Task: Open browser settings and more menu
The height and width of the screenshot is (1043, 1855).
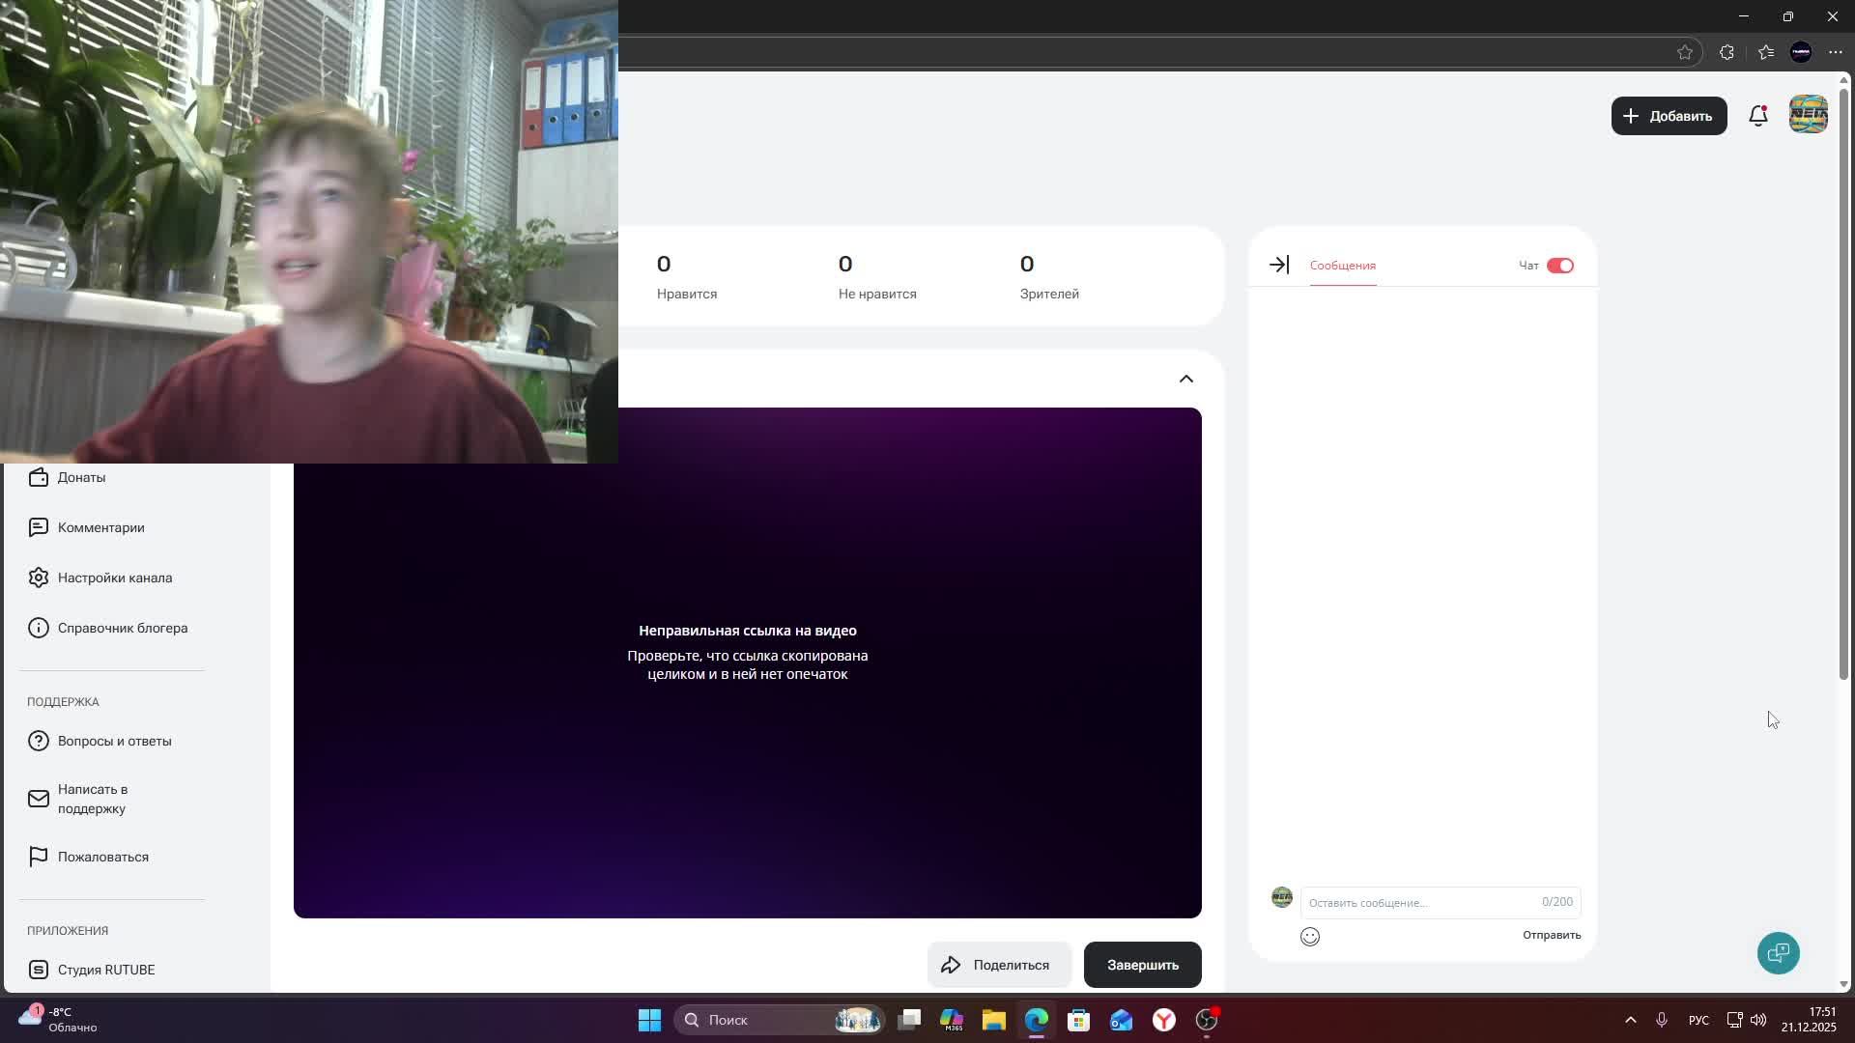Action: pyautogui.click(x=1835, y=52)
